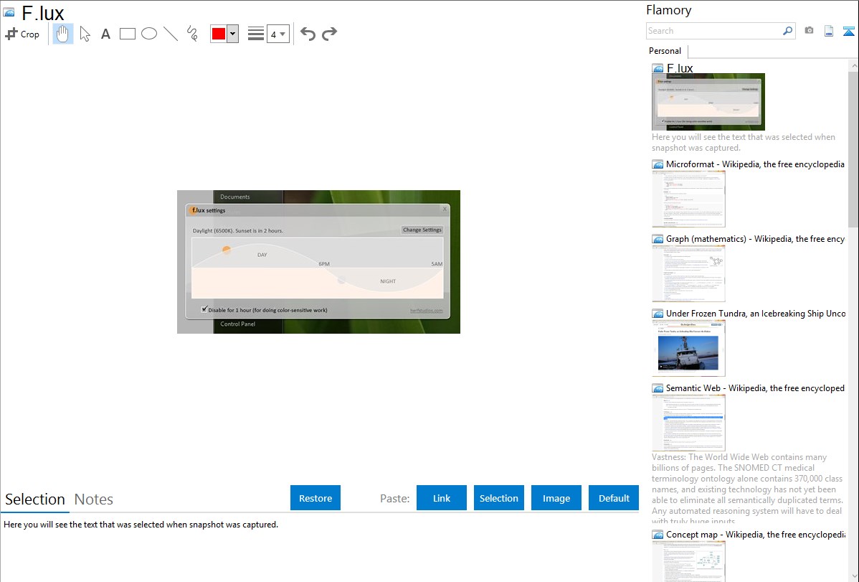Viewport: 859px width, 582px height.
Task: Click the document page icon in Flamory header
Action: [829, 31]
